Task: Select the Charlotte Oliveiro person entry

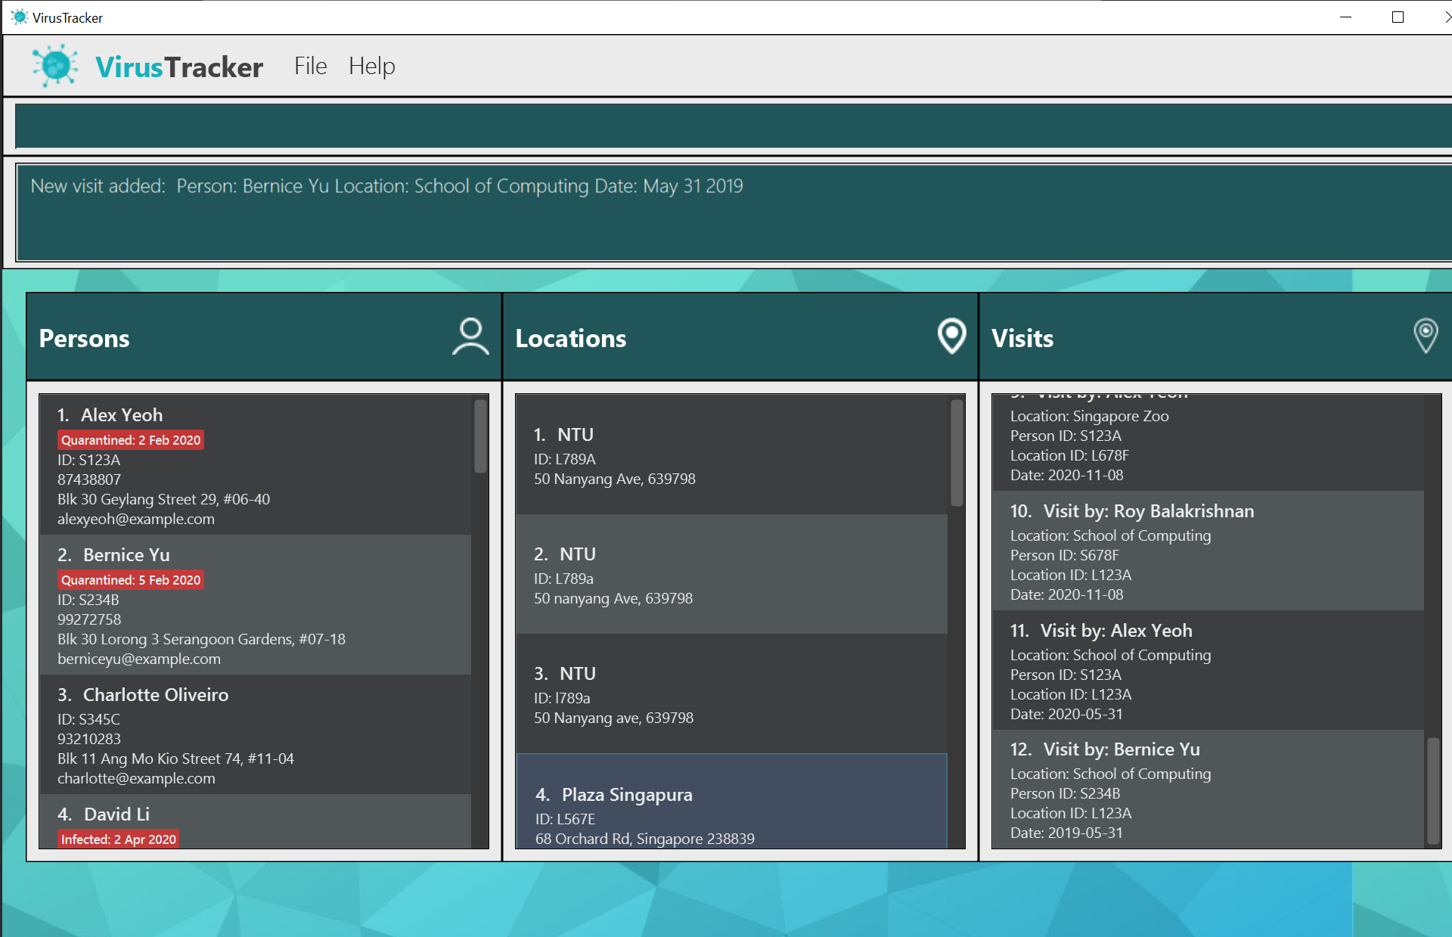Action: [257, 734]
